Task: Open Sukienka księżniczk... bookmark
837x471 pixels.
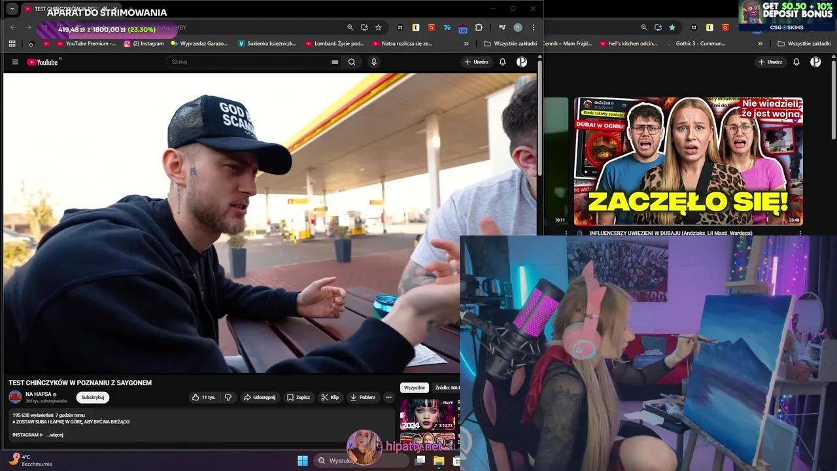Action: [x=267, y=44]
